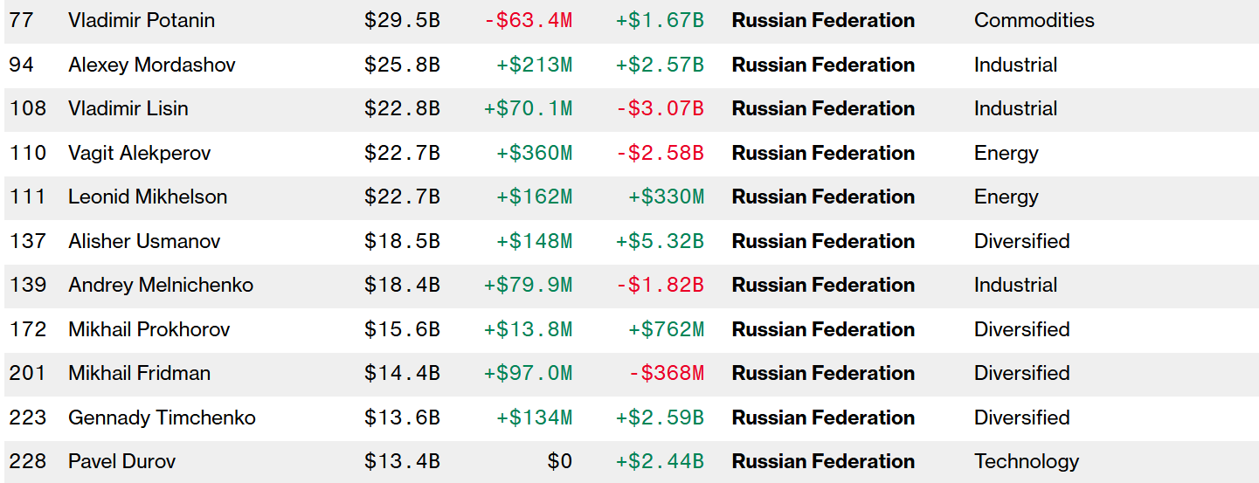Screen dimensions: 1259x483
Task: Click on Leonid Mikhelson's name
Action: [x=148, y=197]
